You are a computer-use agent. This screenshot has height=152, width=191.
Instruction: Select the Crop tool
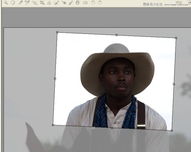coord(42,3)
